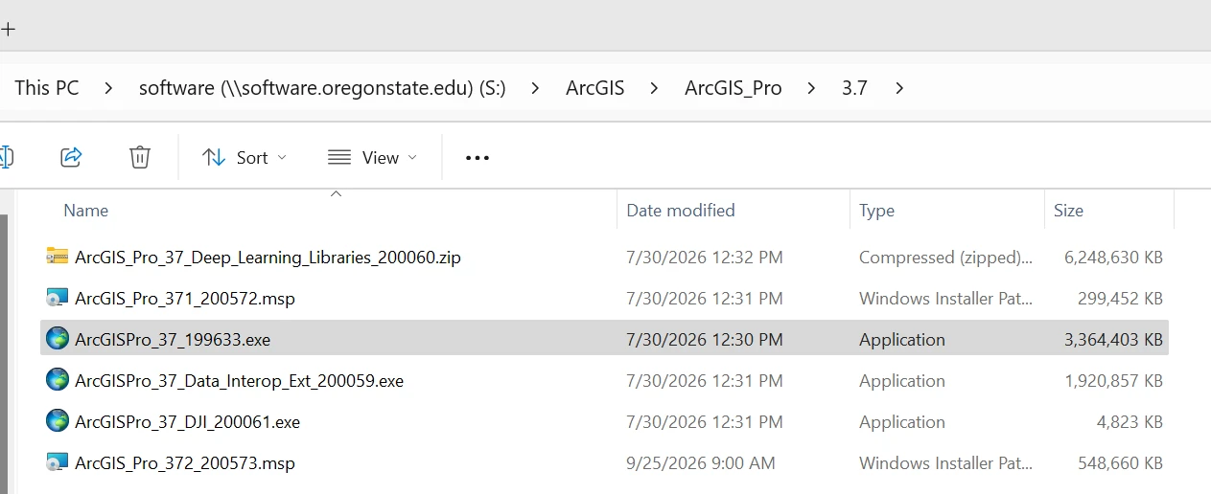Screen dimensions: 1211x494
Task: Click the 6,248,630 KB size value
Action: (x=1113, y=258)
